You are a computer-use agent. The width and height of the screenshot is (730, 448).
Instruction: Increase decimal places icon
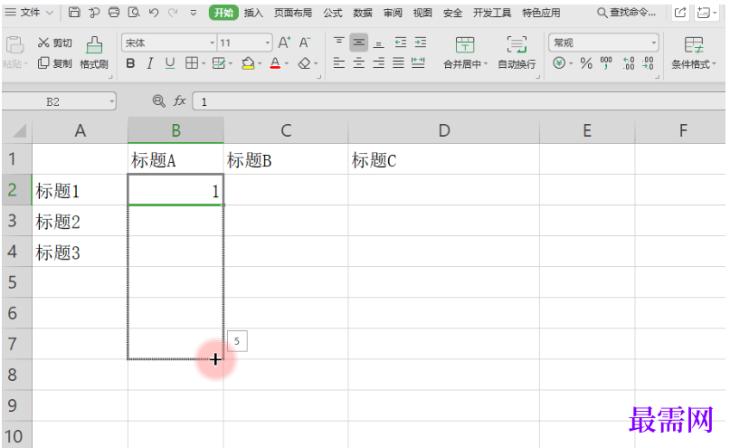[x=629, y=62]
